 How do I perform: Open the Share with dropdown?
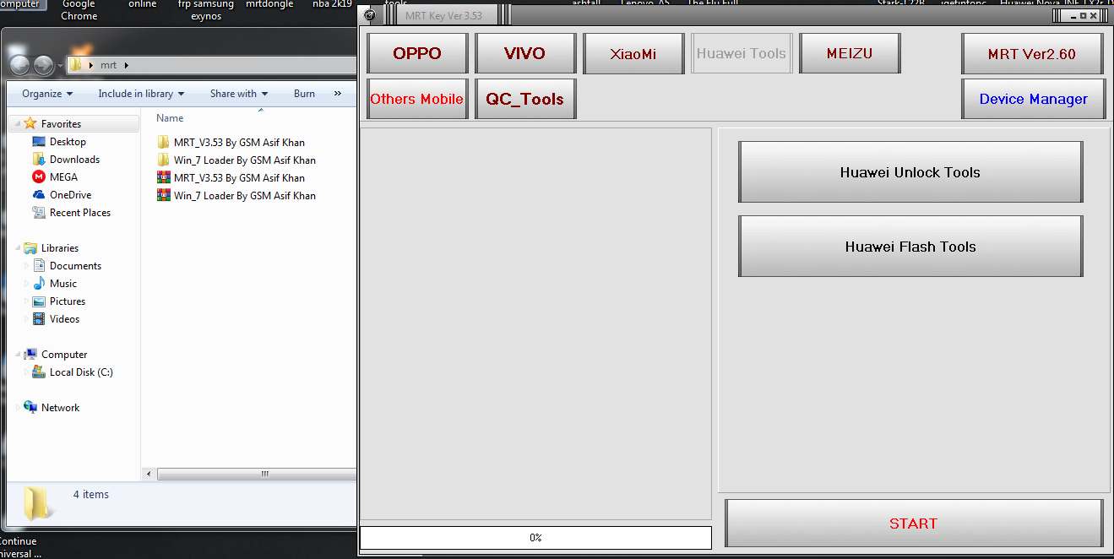tap(239, 94)
